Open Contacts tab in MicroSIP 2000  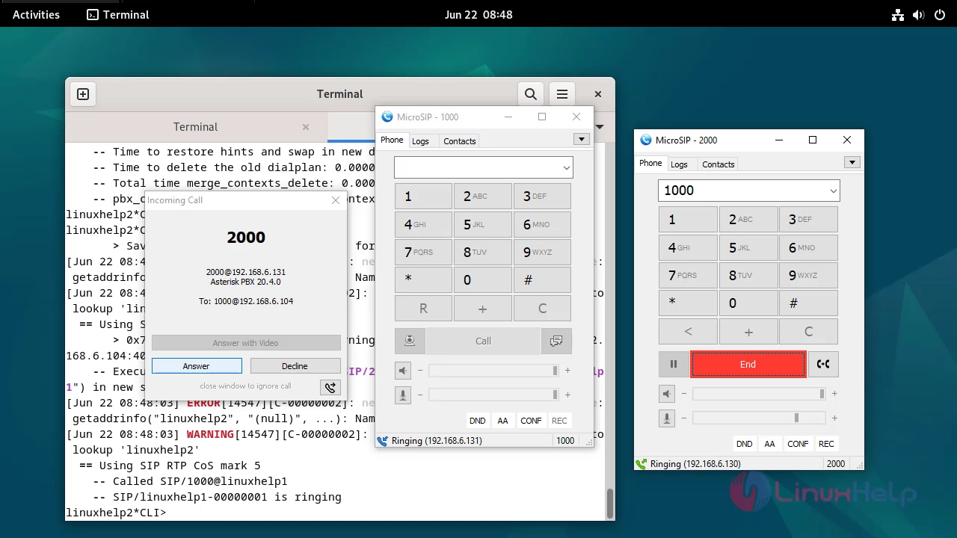coord(718,164)
